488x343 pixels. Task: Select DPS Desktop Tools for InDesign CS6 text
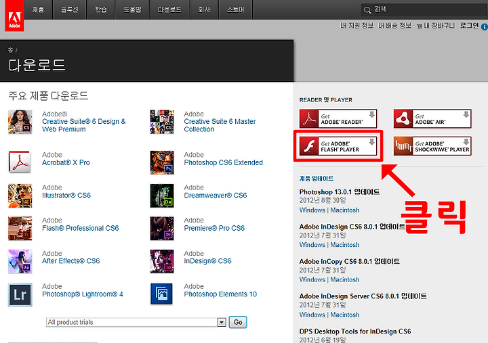tap(355, 331)
